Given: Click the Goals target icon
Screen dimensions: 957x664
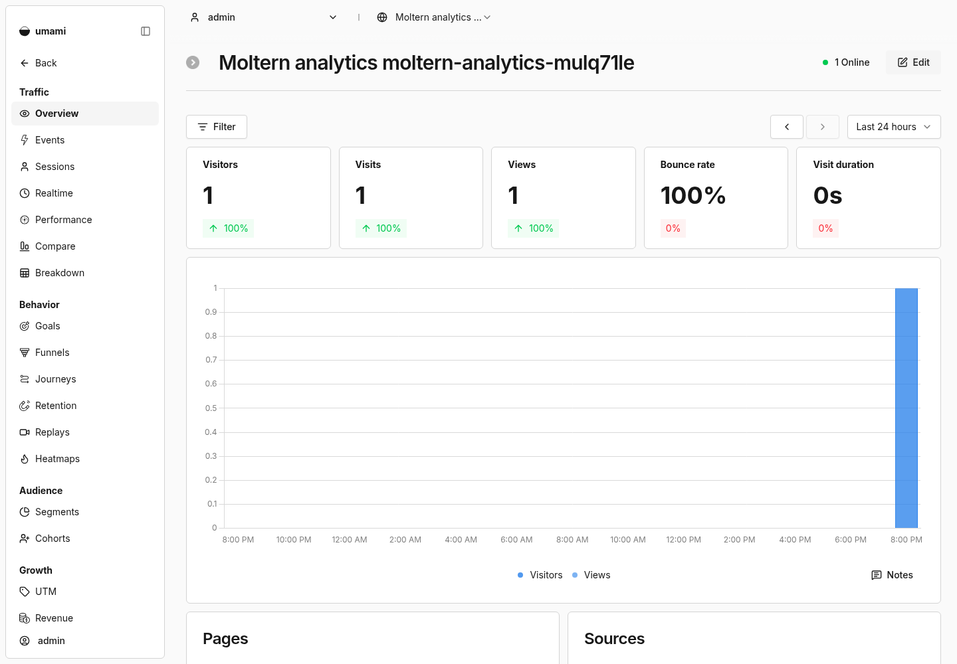Looking at the screenshot, I should click(25, 326).
